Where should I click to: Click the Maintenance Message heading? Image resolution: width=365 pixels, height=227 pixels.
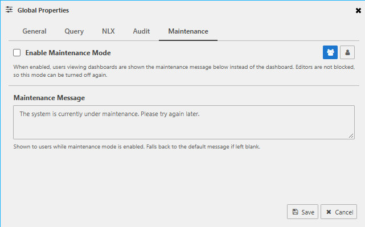coord(49,98)
